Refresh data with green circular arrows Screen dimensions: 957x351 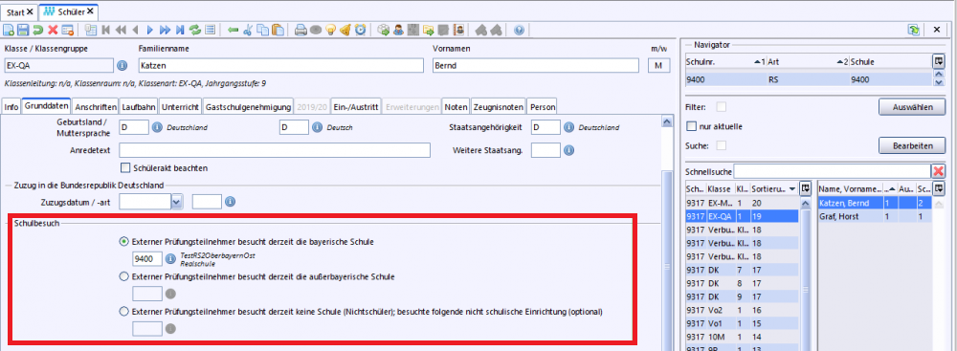tap(195, 30)
